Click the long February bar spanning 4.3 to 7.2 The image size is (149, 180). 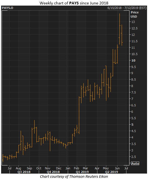(79, 115)
